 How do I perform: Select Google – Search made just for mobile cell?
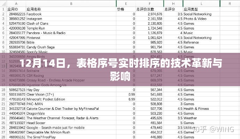click(71, 128)
